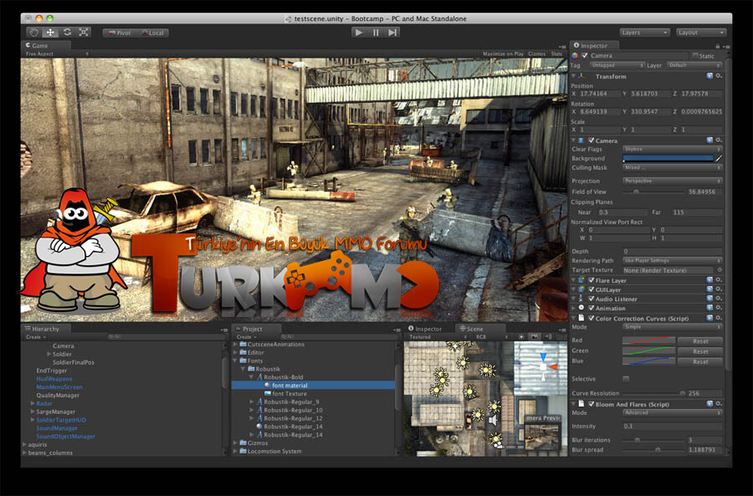Reset the Red curve
Viewport: 753px width, 496px height.
tap(700, 341)
